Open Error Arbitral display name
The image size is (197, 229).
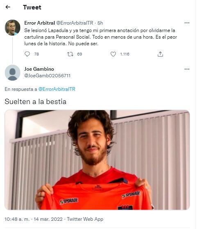coord(39,23)
